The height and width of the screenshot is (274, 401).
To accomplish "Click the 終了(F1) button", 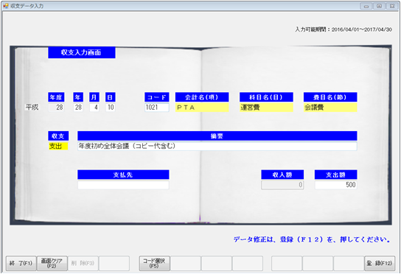I will pos(21,263).
